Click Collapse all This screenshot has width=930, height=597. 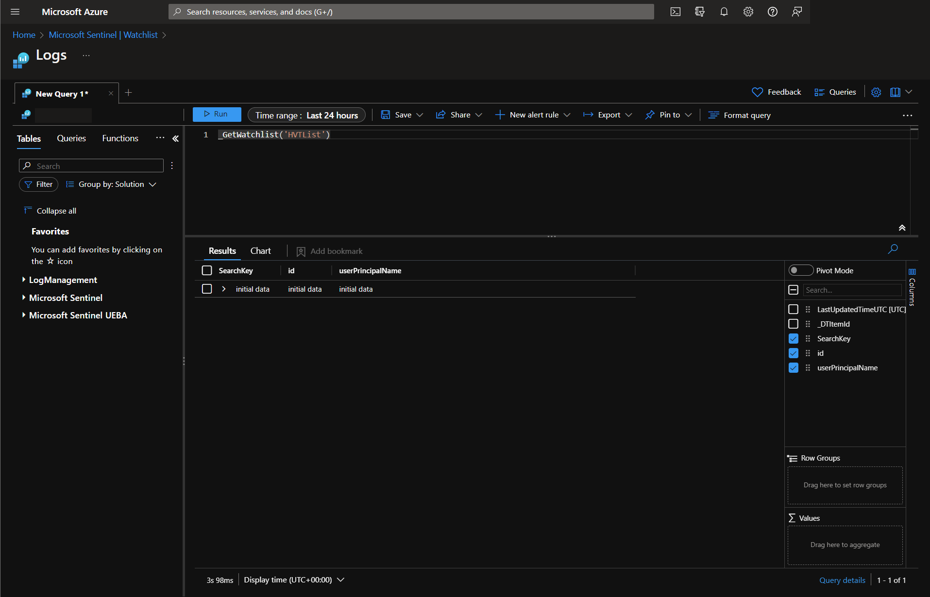coord(50,211)
